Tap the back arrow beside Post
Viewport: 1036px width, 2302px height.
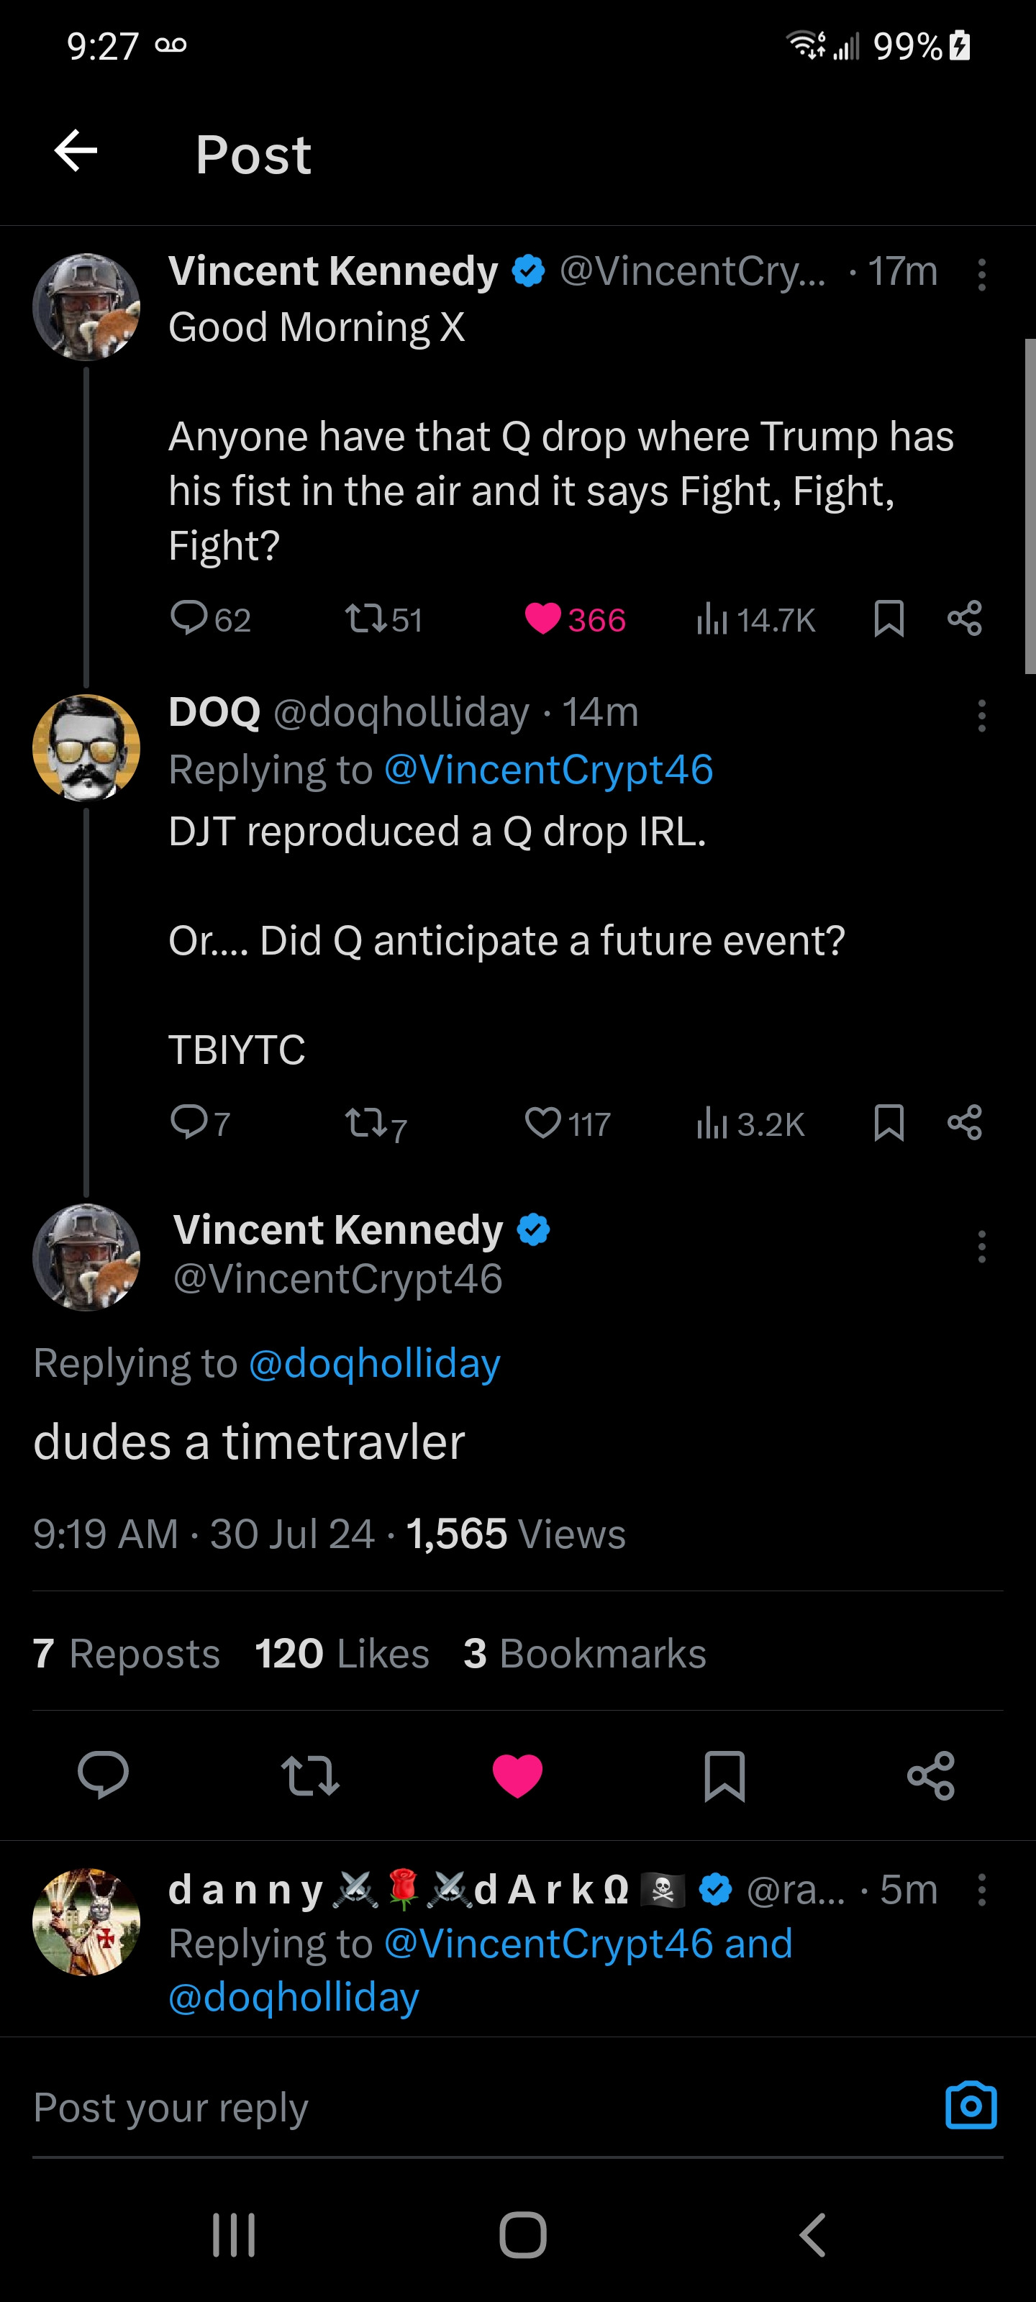76,150
